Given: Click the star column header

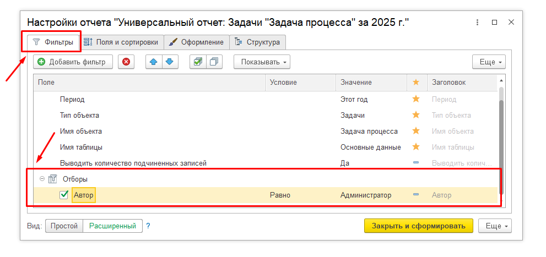Looking at the screenshot, I should point(416,83).
